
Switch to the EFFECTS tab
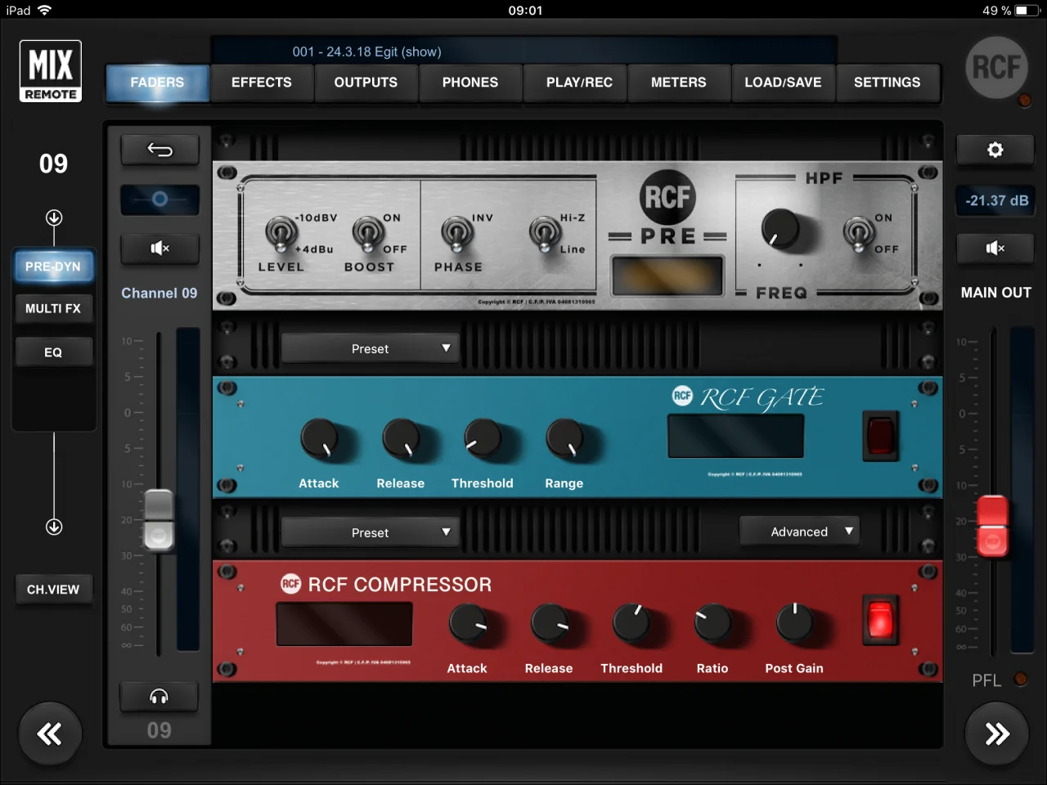coord(261,83)
